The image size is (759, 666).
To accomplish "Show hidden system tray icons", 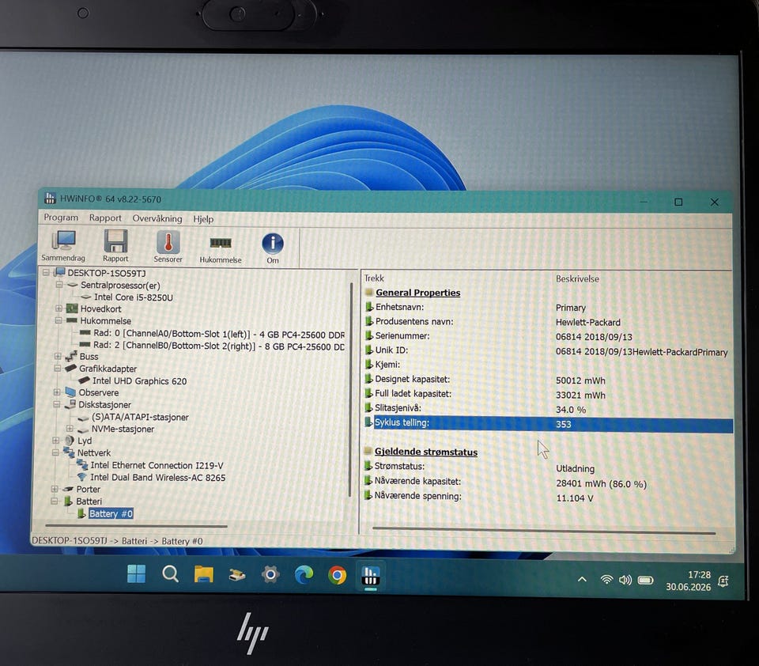I will pyautogui.click(x=583, y=579).
